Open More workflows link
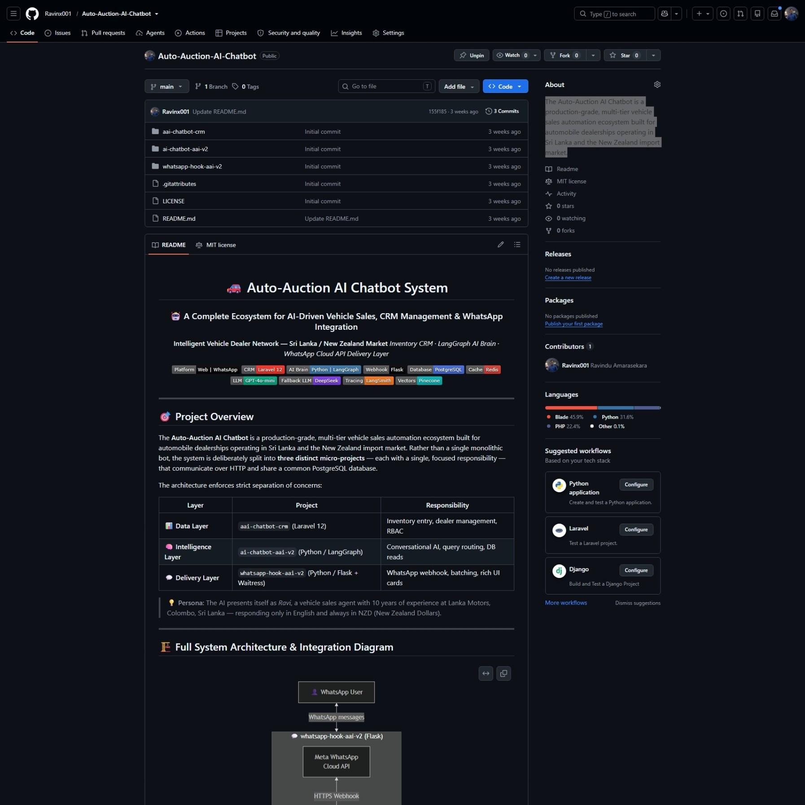805x805 pixels. click(x=566, y=603)
